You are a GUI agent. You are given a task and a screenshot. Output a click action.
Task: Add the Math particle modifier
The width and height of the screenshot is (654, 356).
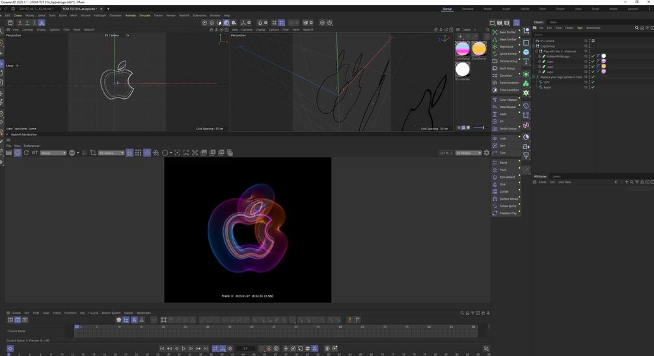(x=506, y=114)
